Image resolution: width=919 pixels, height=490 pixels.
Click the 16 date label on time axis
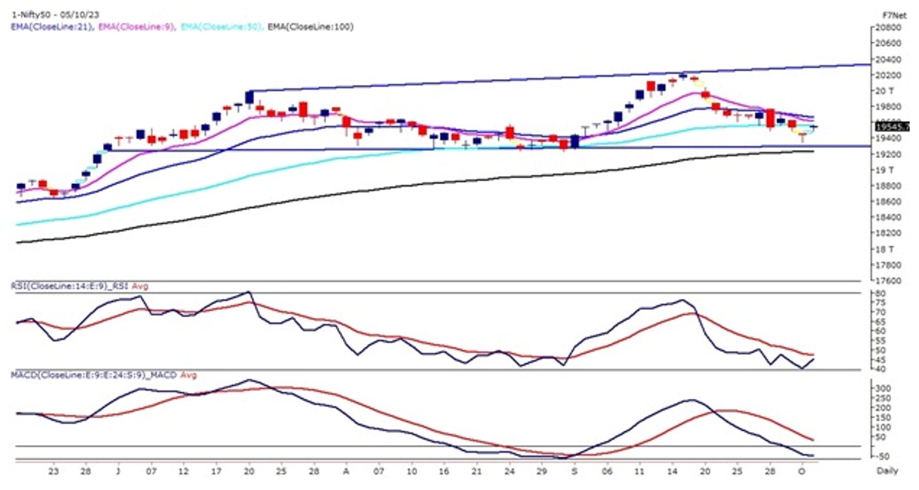(x=443, y=471)
